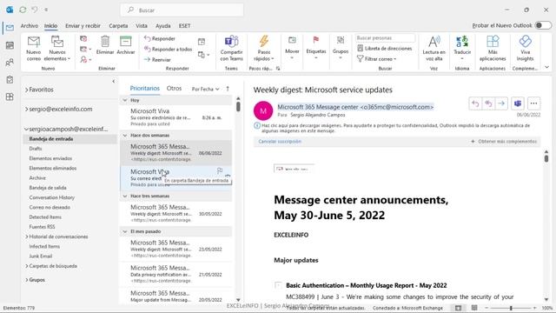Click Cancelar suscripción link
The height and width of the screenshot is (313, 556).
point(280,142)
